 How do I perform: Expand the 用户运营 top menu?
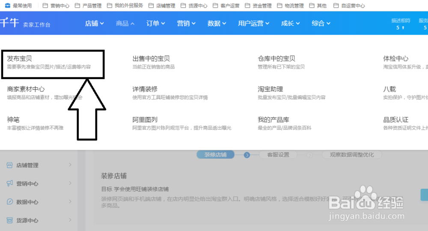point(253,24)
